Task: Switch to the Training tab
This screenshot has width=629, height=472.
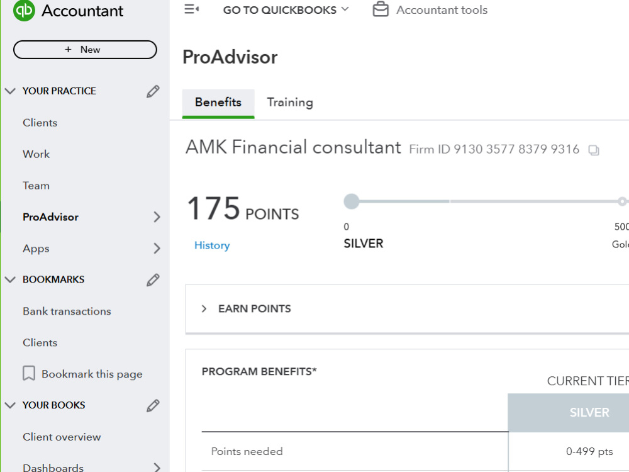Action: click(x=290, y=103)
